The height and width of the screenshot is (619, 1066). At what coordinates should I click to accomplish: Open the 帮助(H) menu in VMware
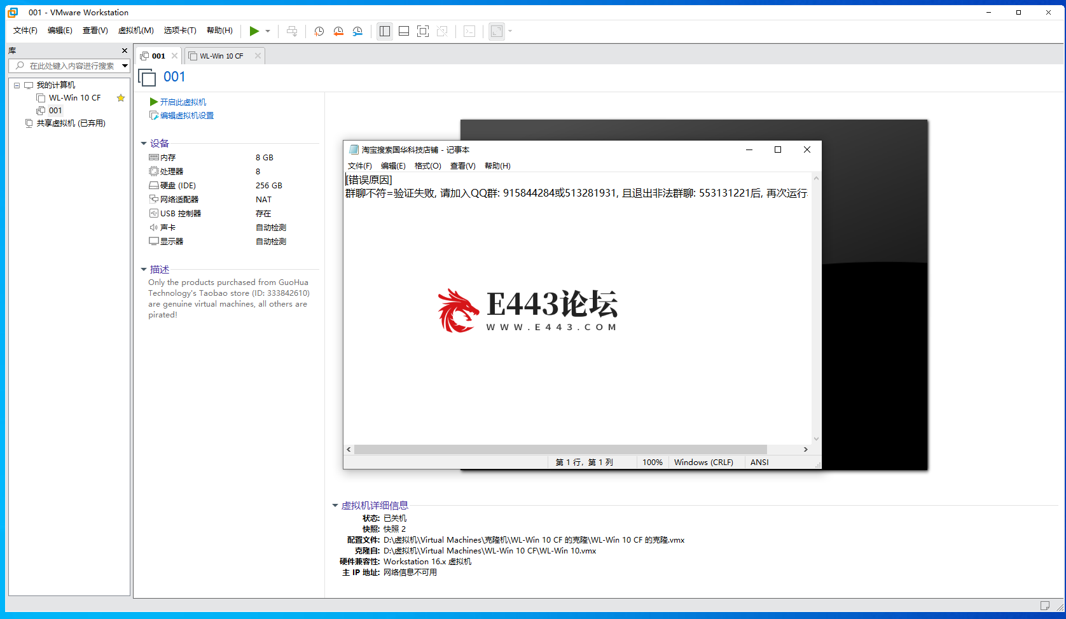pyautogui.click(x=220, y=31)
